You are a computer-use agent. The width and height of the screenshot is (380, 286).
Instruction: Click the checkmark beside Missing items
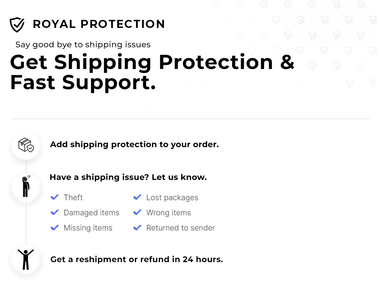[x=54, y=228]
